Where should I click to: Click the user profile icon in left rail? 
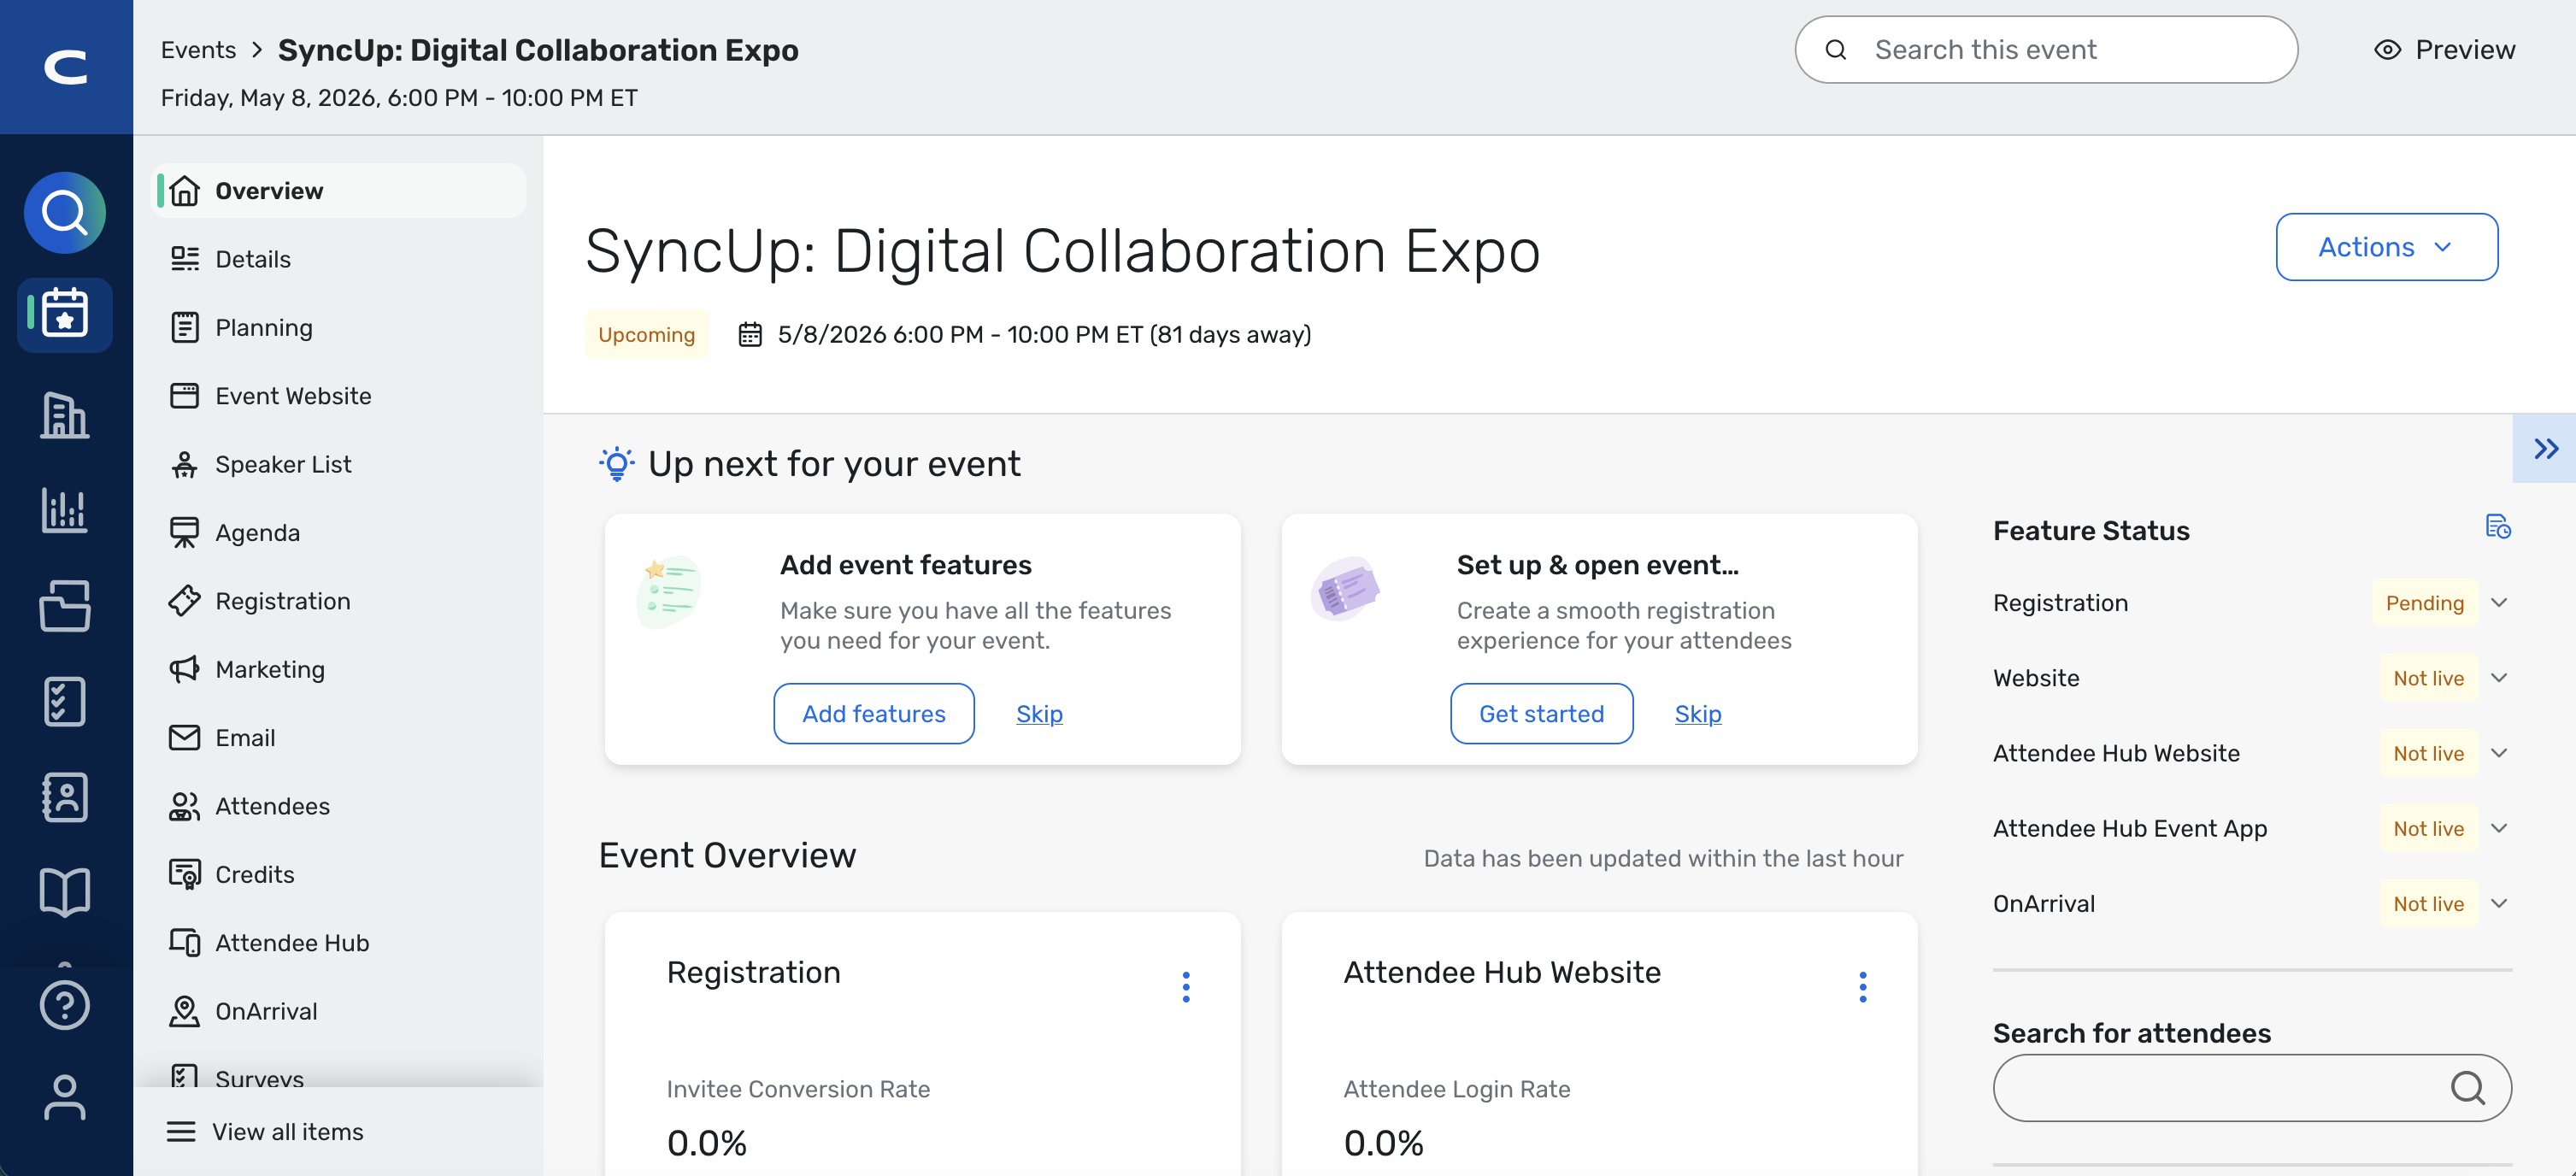pyautogui.click(x=65, y=1097)
